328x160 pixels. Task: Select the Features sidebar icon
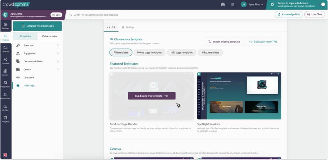coord(5,61)
